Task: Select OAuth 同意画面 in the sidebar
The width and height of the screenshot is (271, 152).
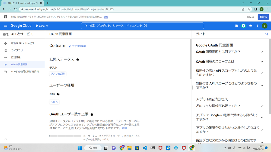Action: click(23, 65)
